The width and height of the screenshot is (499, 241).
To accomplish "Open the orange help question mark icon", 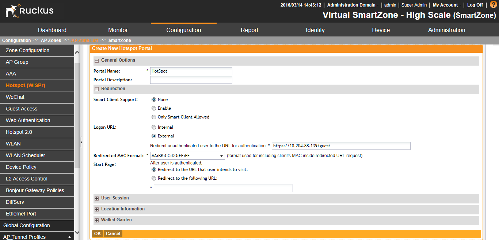I will [493, 5].
